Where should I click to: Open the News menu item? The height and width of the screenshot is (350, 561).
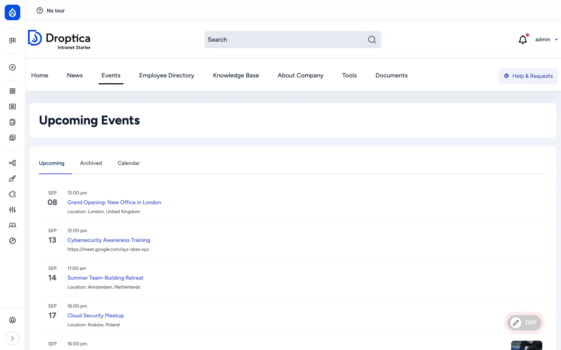(75, 75)
